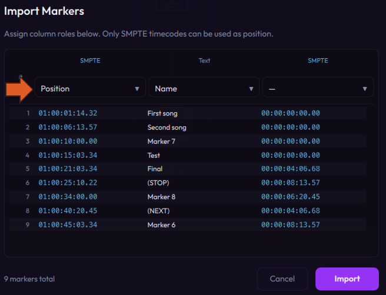
Task: Click 00:00:00:00.00 in the Marker 7 row
Action: click(291, 141)
